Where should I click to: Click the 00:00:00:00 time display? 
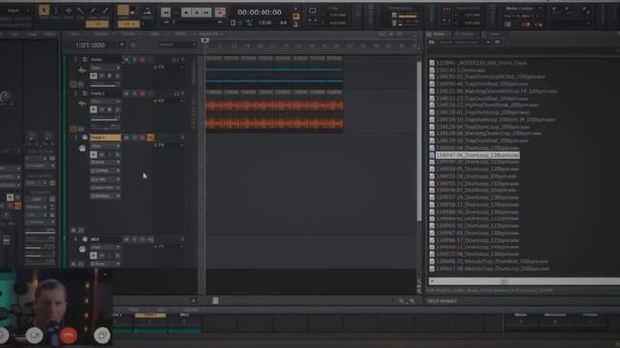click(260, 13)
